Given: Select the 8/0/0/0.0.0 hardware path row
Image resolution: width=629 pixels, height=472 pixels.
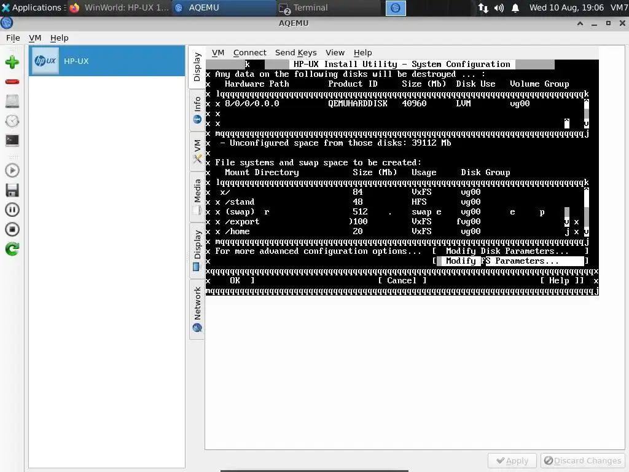Looking at the screenshot, I should (x=396, y=103).
